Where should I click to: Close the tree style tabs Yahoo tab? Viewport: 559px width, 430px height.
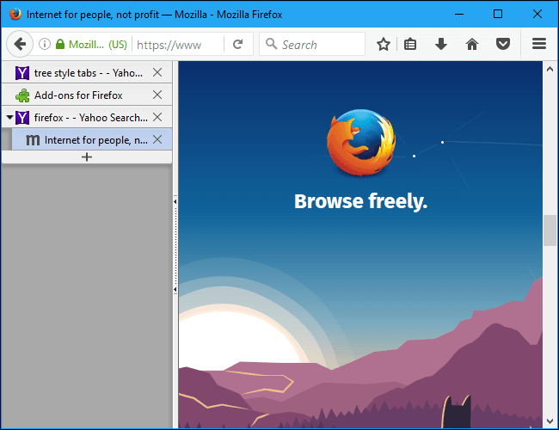coord(157,73)
